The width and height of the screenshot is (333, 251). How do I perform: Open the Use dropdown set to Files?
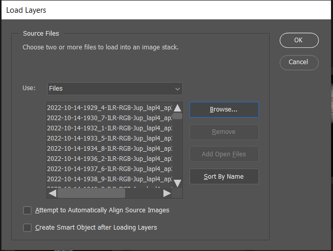click(115, 89)
